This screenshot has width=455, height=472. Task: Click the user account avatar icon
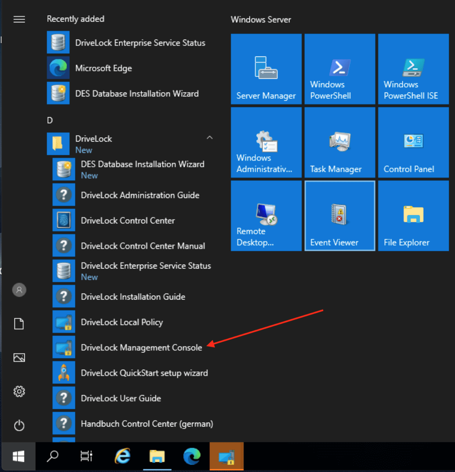[x=19, y=290]
